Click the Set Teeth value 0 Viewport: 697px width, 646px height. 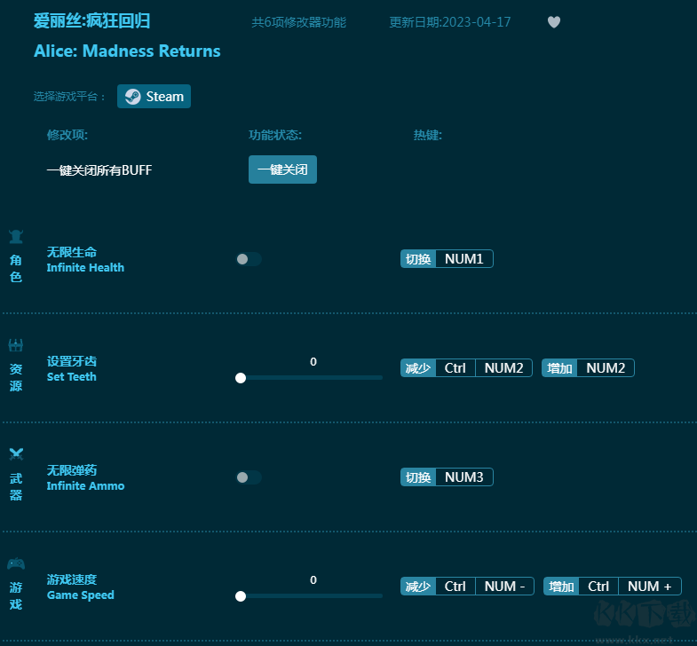tap(313, 362)
